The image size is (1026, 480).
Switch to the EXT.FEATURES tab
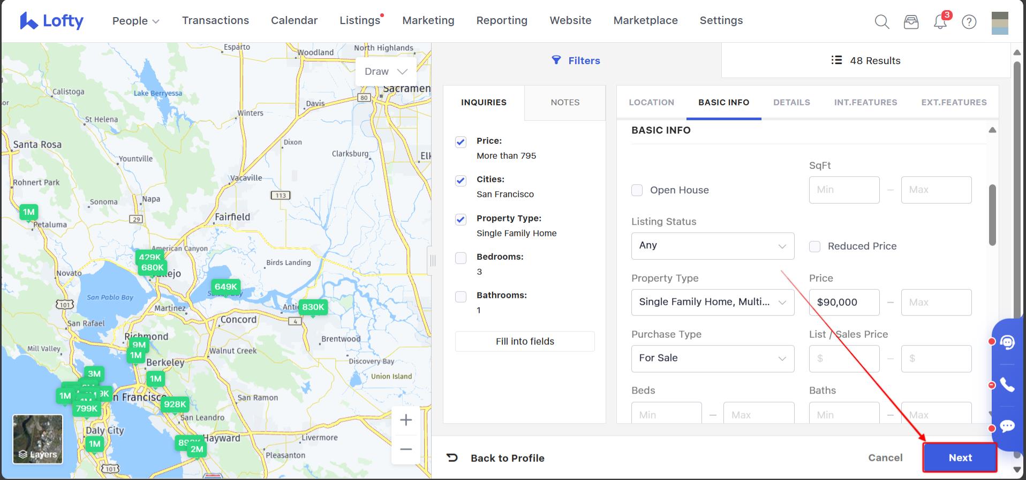(x=954, y=103)
